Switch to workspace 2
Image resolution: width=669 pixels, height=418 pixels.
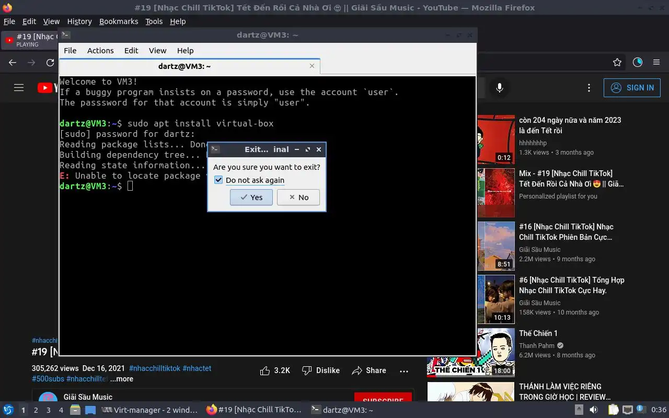(36, 410)
